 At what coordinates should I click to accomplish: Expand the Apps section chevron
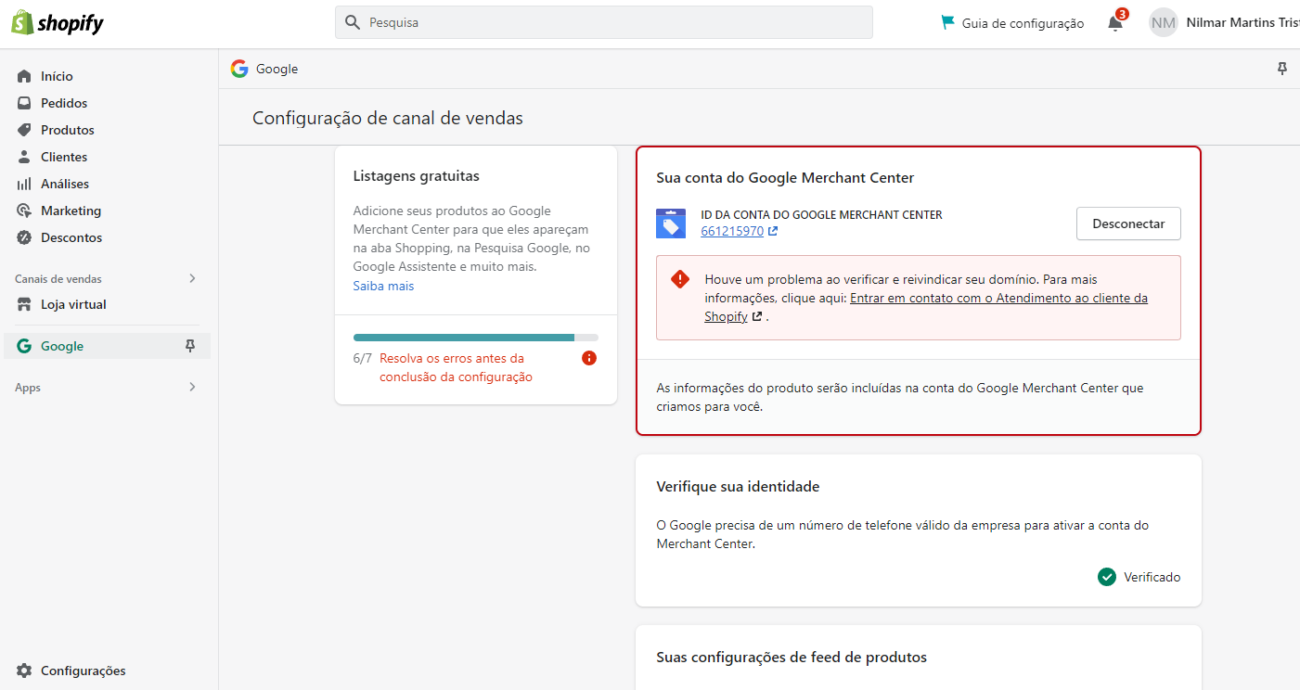pos(192,387)
